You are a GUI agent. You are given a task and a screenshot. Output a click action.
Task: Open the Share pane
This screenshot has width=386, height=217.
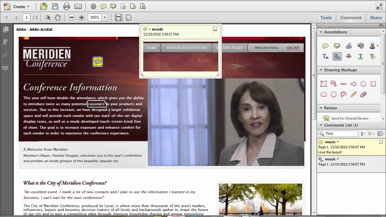coord(376,17)
